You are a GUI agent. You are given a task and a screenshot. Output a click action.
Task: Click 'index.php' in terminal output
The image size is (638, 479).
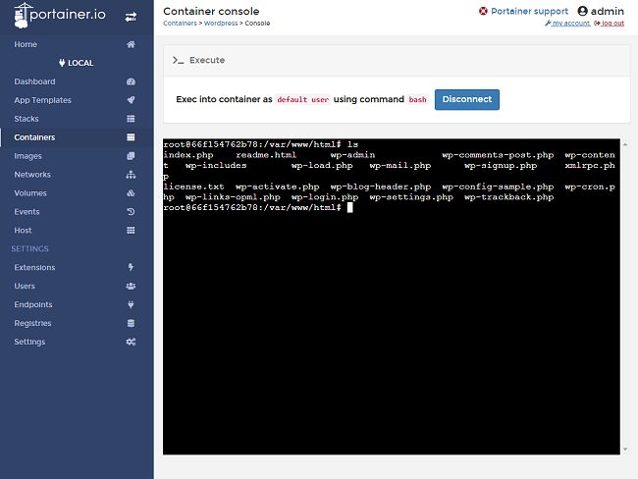pos(188,155)
